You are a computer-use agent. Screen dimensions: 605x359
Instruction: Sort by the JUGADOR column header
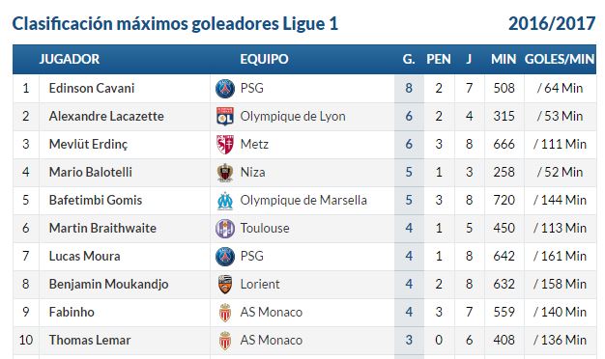click(69, 59)
